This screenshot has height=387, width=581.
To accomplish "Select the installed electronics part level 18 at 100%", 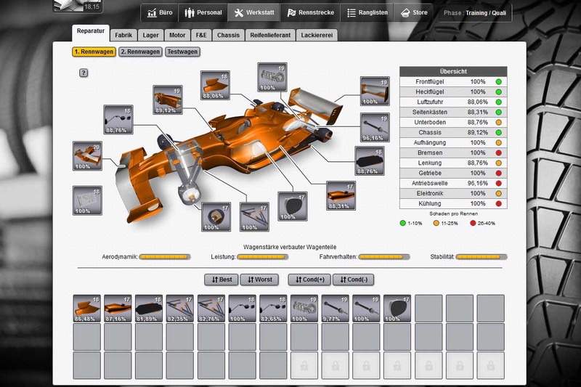I will [87, 200].
